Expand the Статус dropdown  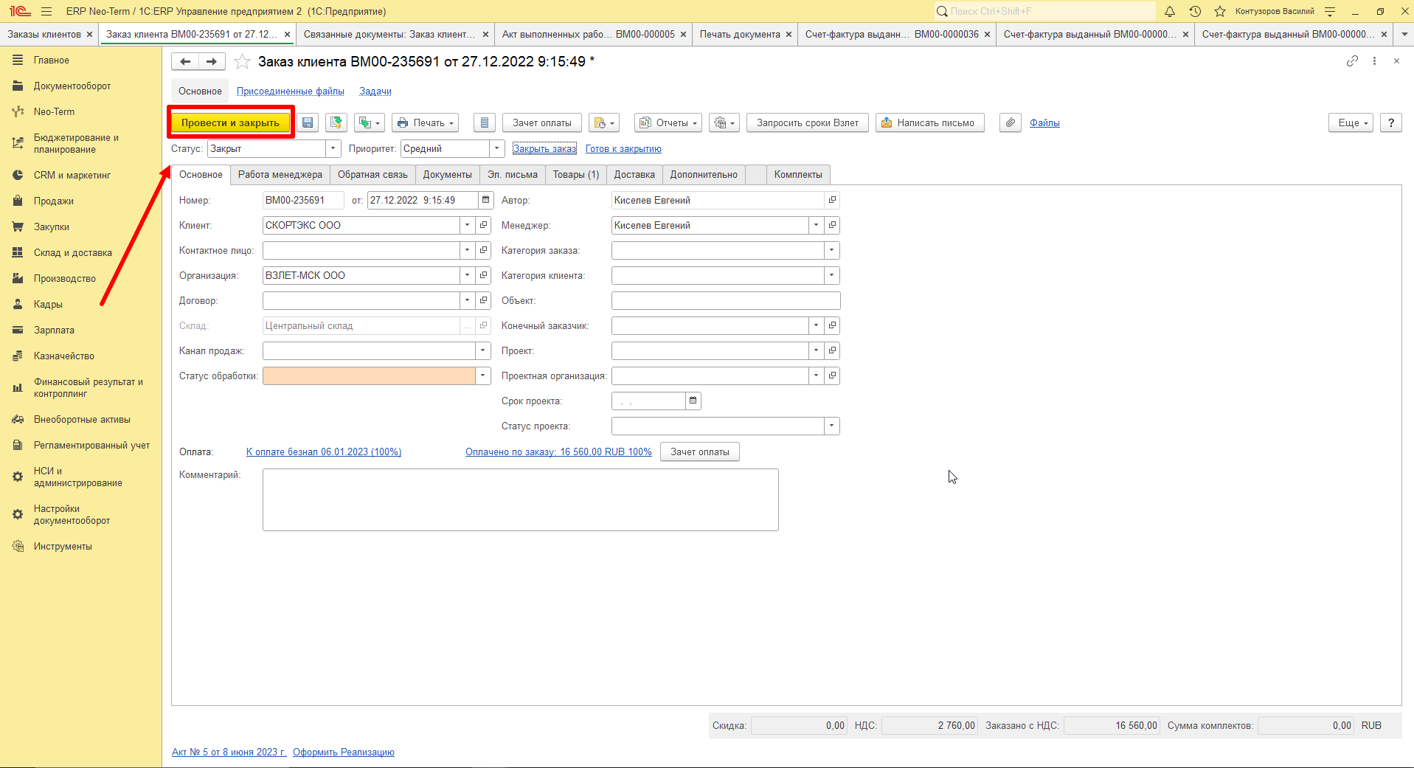[x=333, y=148]
